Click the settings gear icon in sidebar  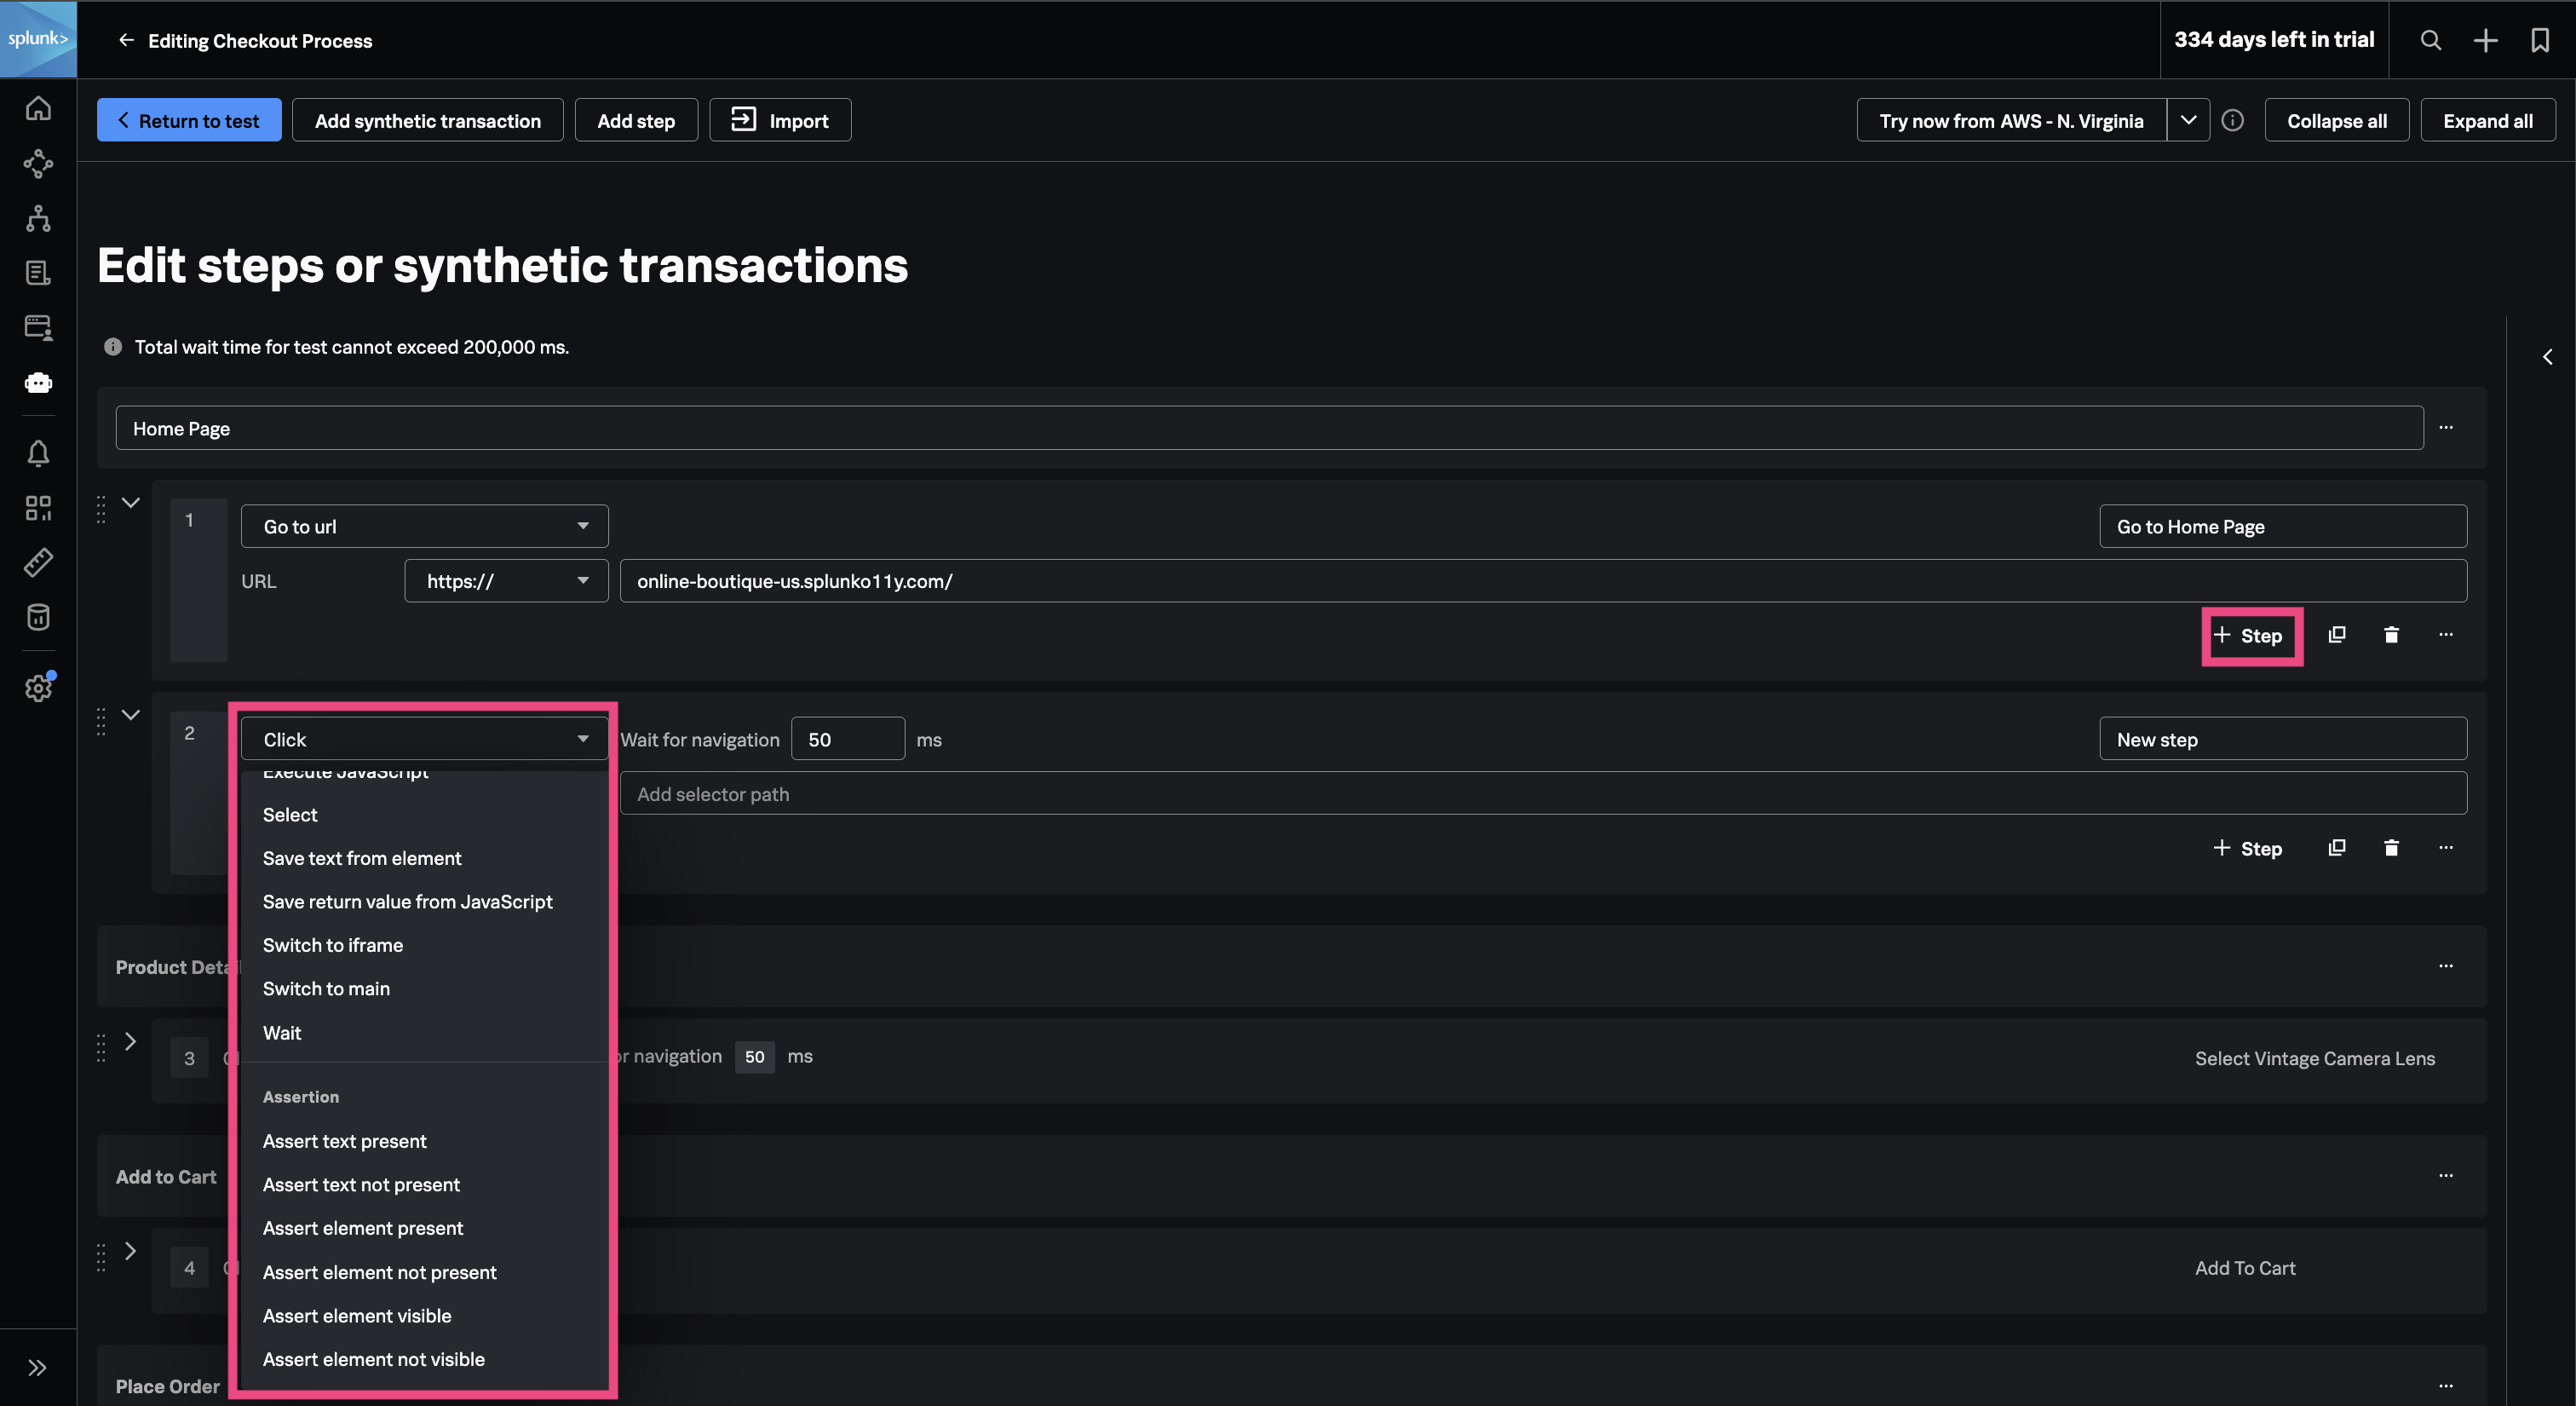(38, 688)
